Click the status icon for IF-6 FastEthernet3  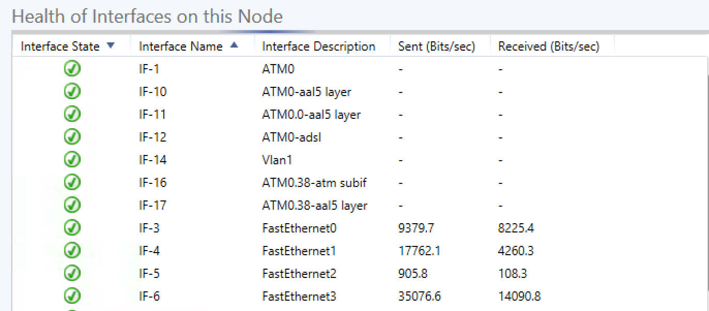[x=72, y=296]
